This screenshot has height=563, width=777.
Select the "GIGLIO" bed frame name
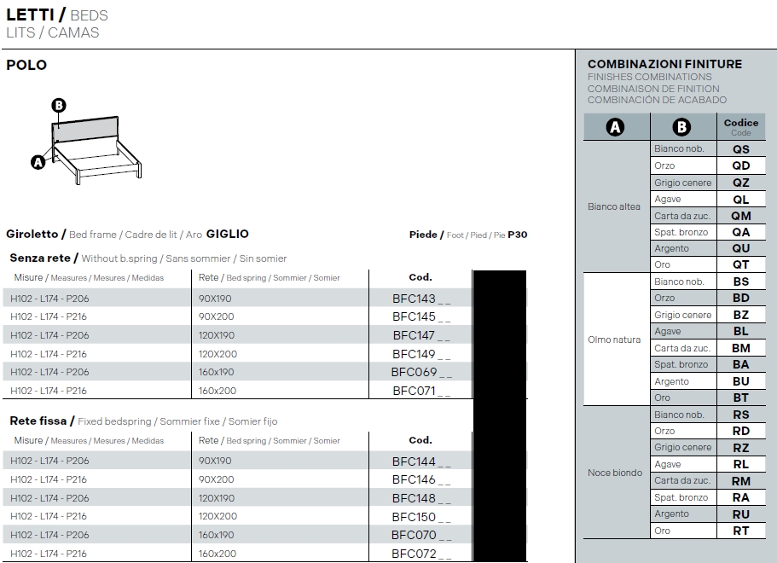click(228, 234)
